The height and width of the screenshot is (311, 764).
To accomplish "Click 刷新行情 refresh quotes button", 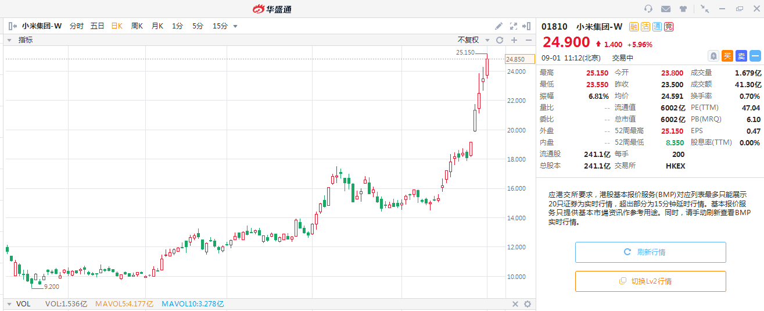I will (651, 252).
